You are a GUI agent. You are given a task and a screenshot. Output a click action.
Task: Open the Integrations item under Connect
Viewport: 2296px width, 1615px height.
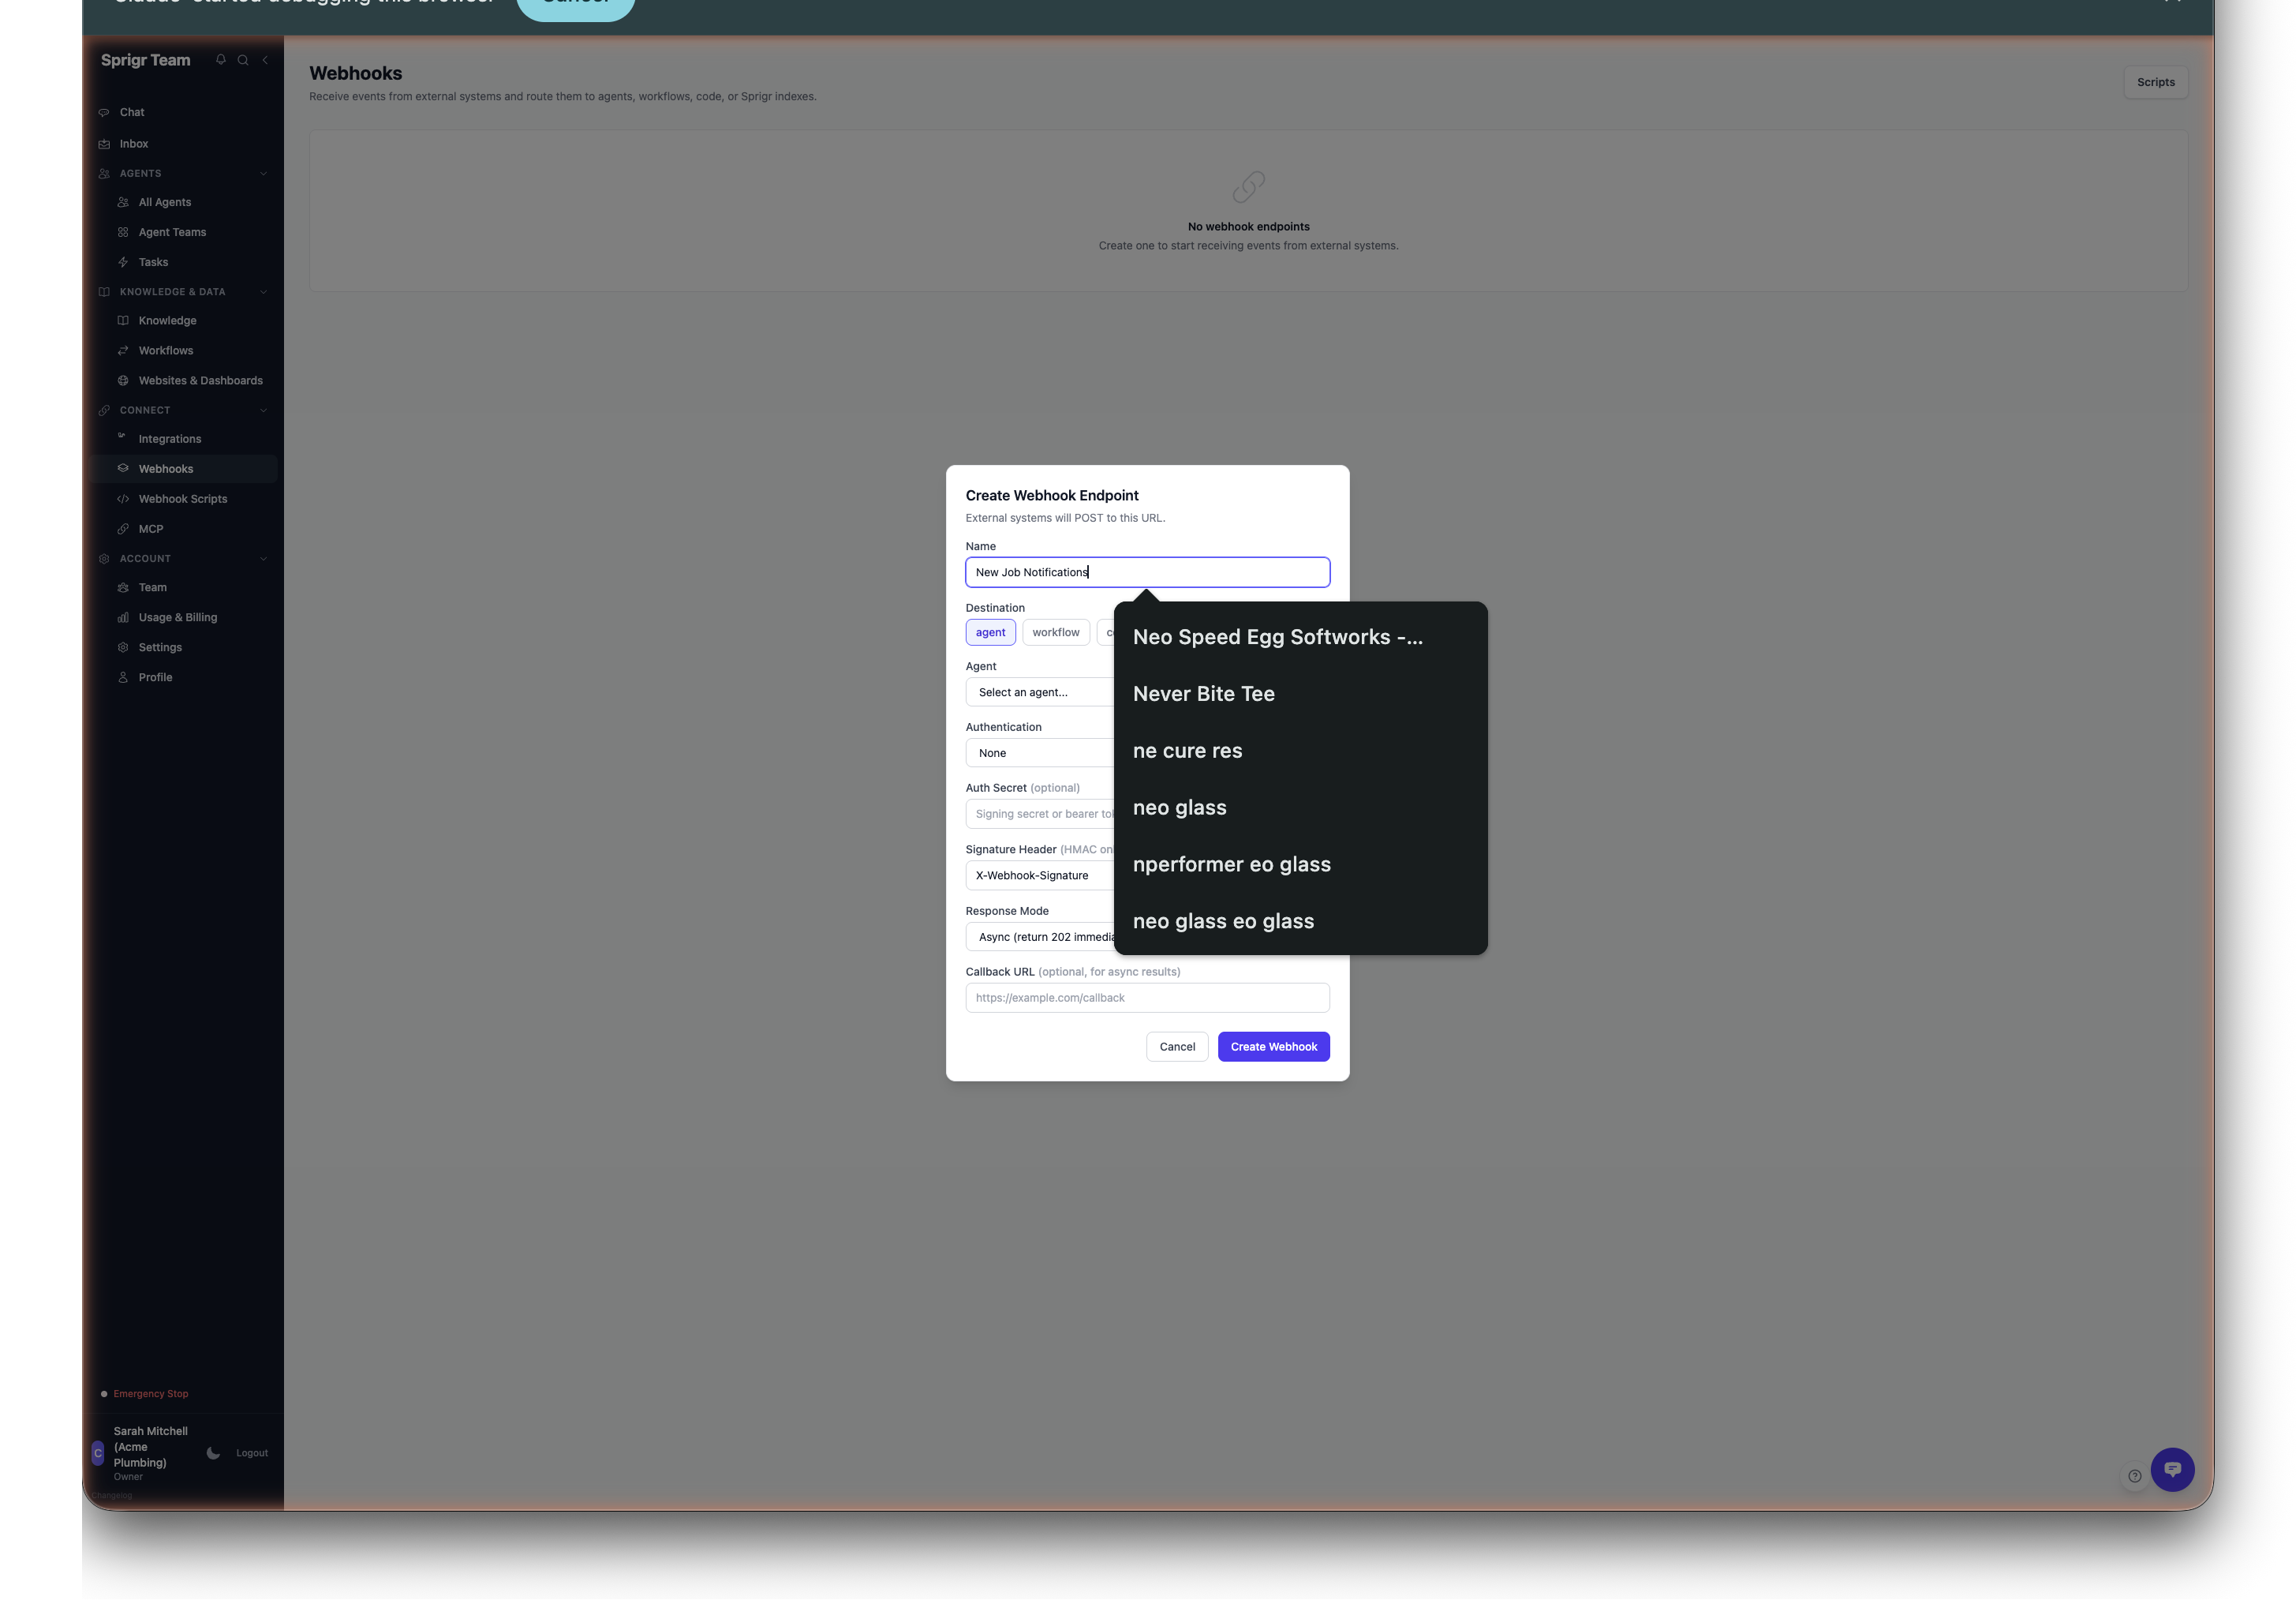(x=169, y=438)
